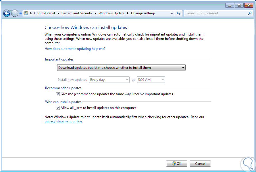Screen dimensions: 256x172
Task: Open the 3:00 AM time dropdown
Action: point(151,80)
